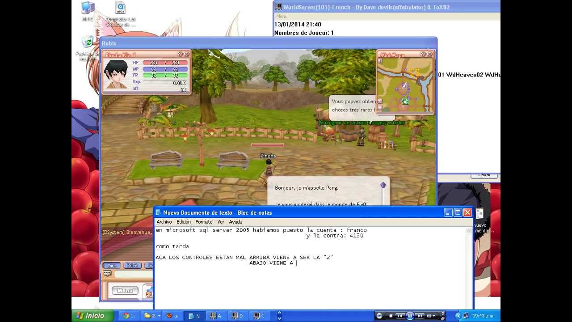Switch to Chrome taskbar button
Viewport: 572px width, 322px height.
pyautogui.click(x=129, y=316)
